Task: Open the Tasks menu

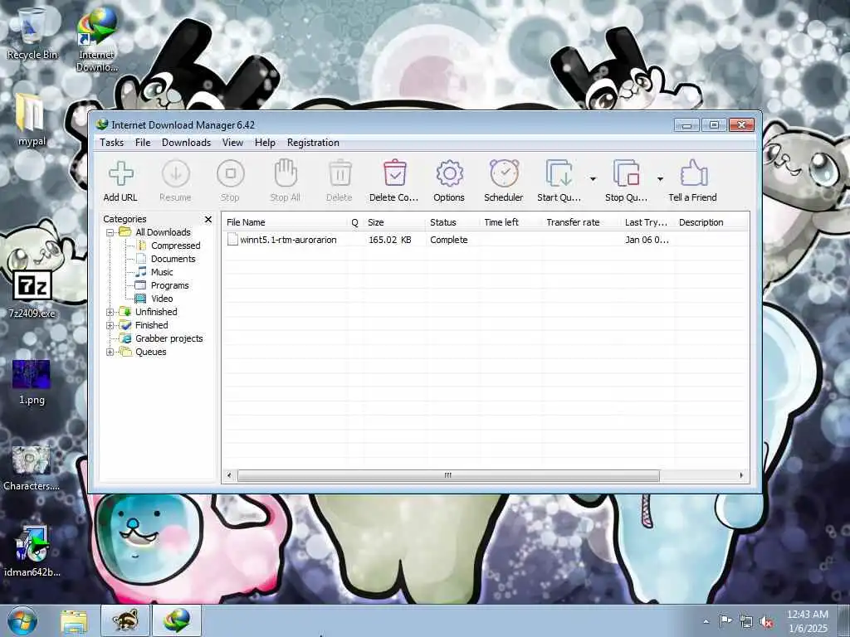Action: coord(112,143)
